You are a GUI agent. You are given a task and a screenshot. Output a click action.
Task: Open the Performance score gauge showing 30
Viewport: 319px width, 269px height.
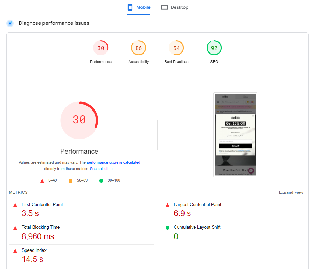[101, 48]
